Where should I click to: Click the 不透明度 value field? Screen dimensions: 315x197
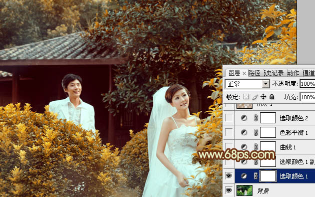(307, 84)
